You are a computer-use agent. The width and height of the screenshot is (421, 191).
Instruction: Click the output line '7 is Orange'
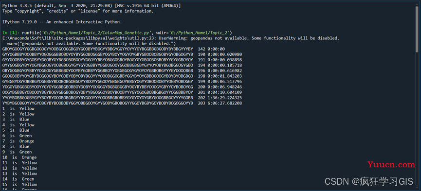(x=18, y=141)
